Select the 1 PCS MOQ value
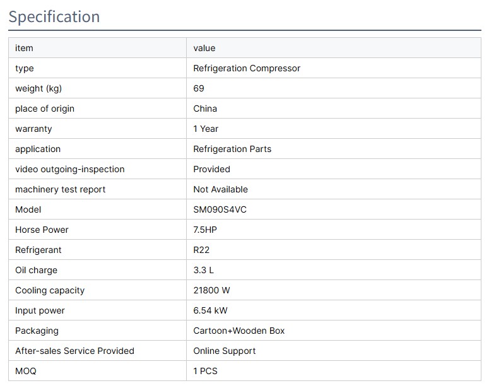Image resolution: width=489 pixels, height=388 pixels. pos(205,371)
